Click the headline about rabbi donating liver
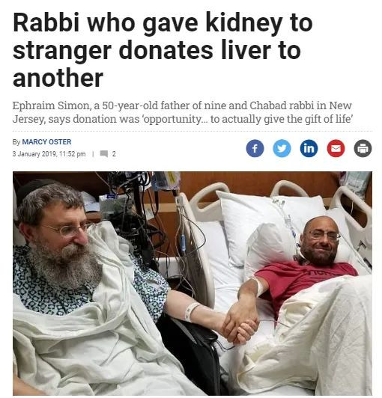Viewport: 382px width, 398px height. coord(163,50)
